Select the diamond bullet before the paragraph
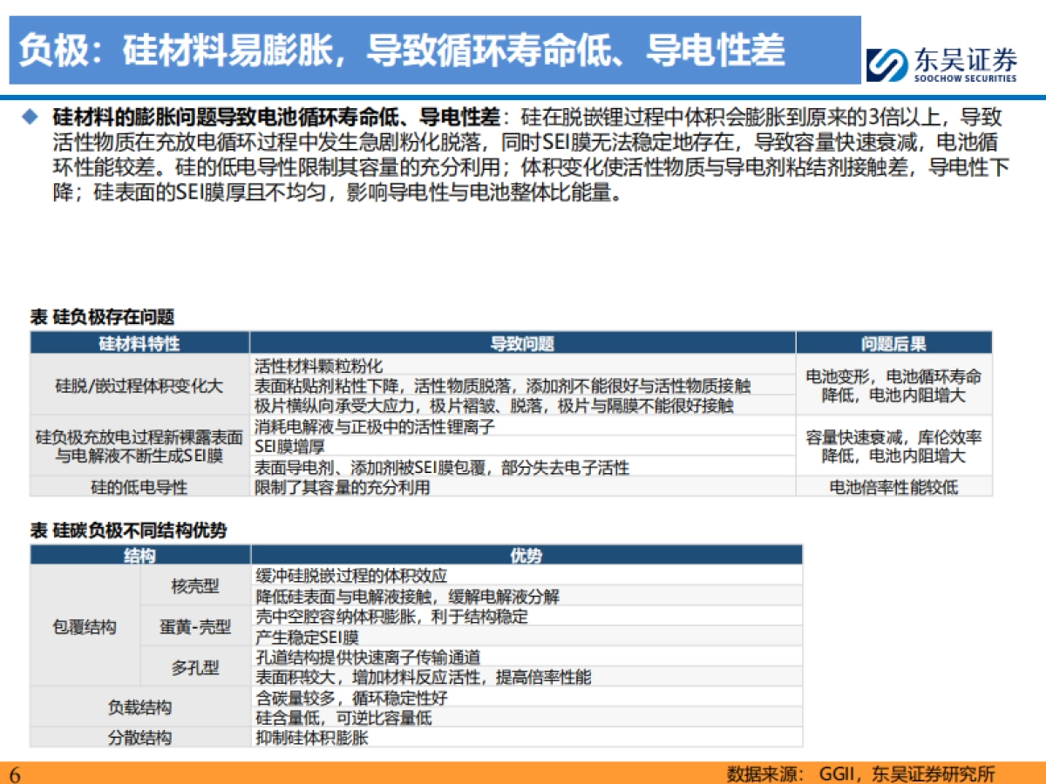 [x=31, y=113]
